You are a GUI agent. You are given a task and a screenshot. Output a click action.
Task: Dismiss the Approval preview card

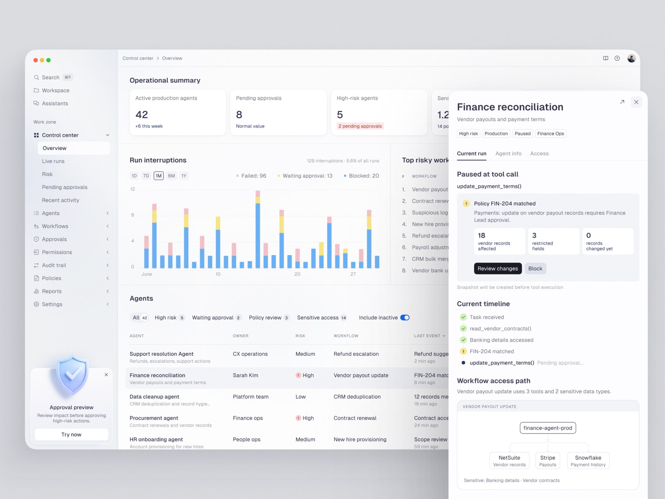click(x=106, y=375)
